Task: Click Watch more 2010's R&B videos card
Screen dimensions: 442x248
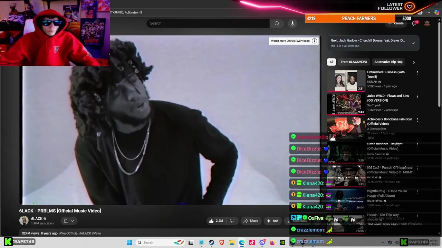Action: coord(293,41)
